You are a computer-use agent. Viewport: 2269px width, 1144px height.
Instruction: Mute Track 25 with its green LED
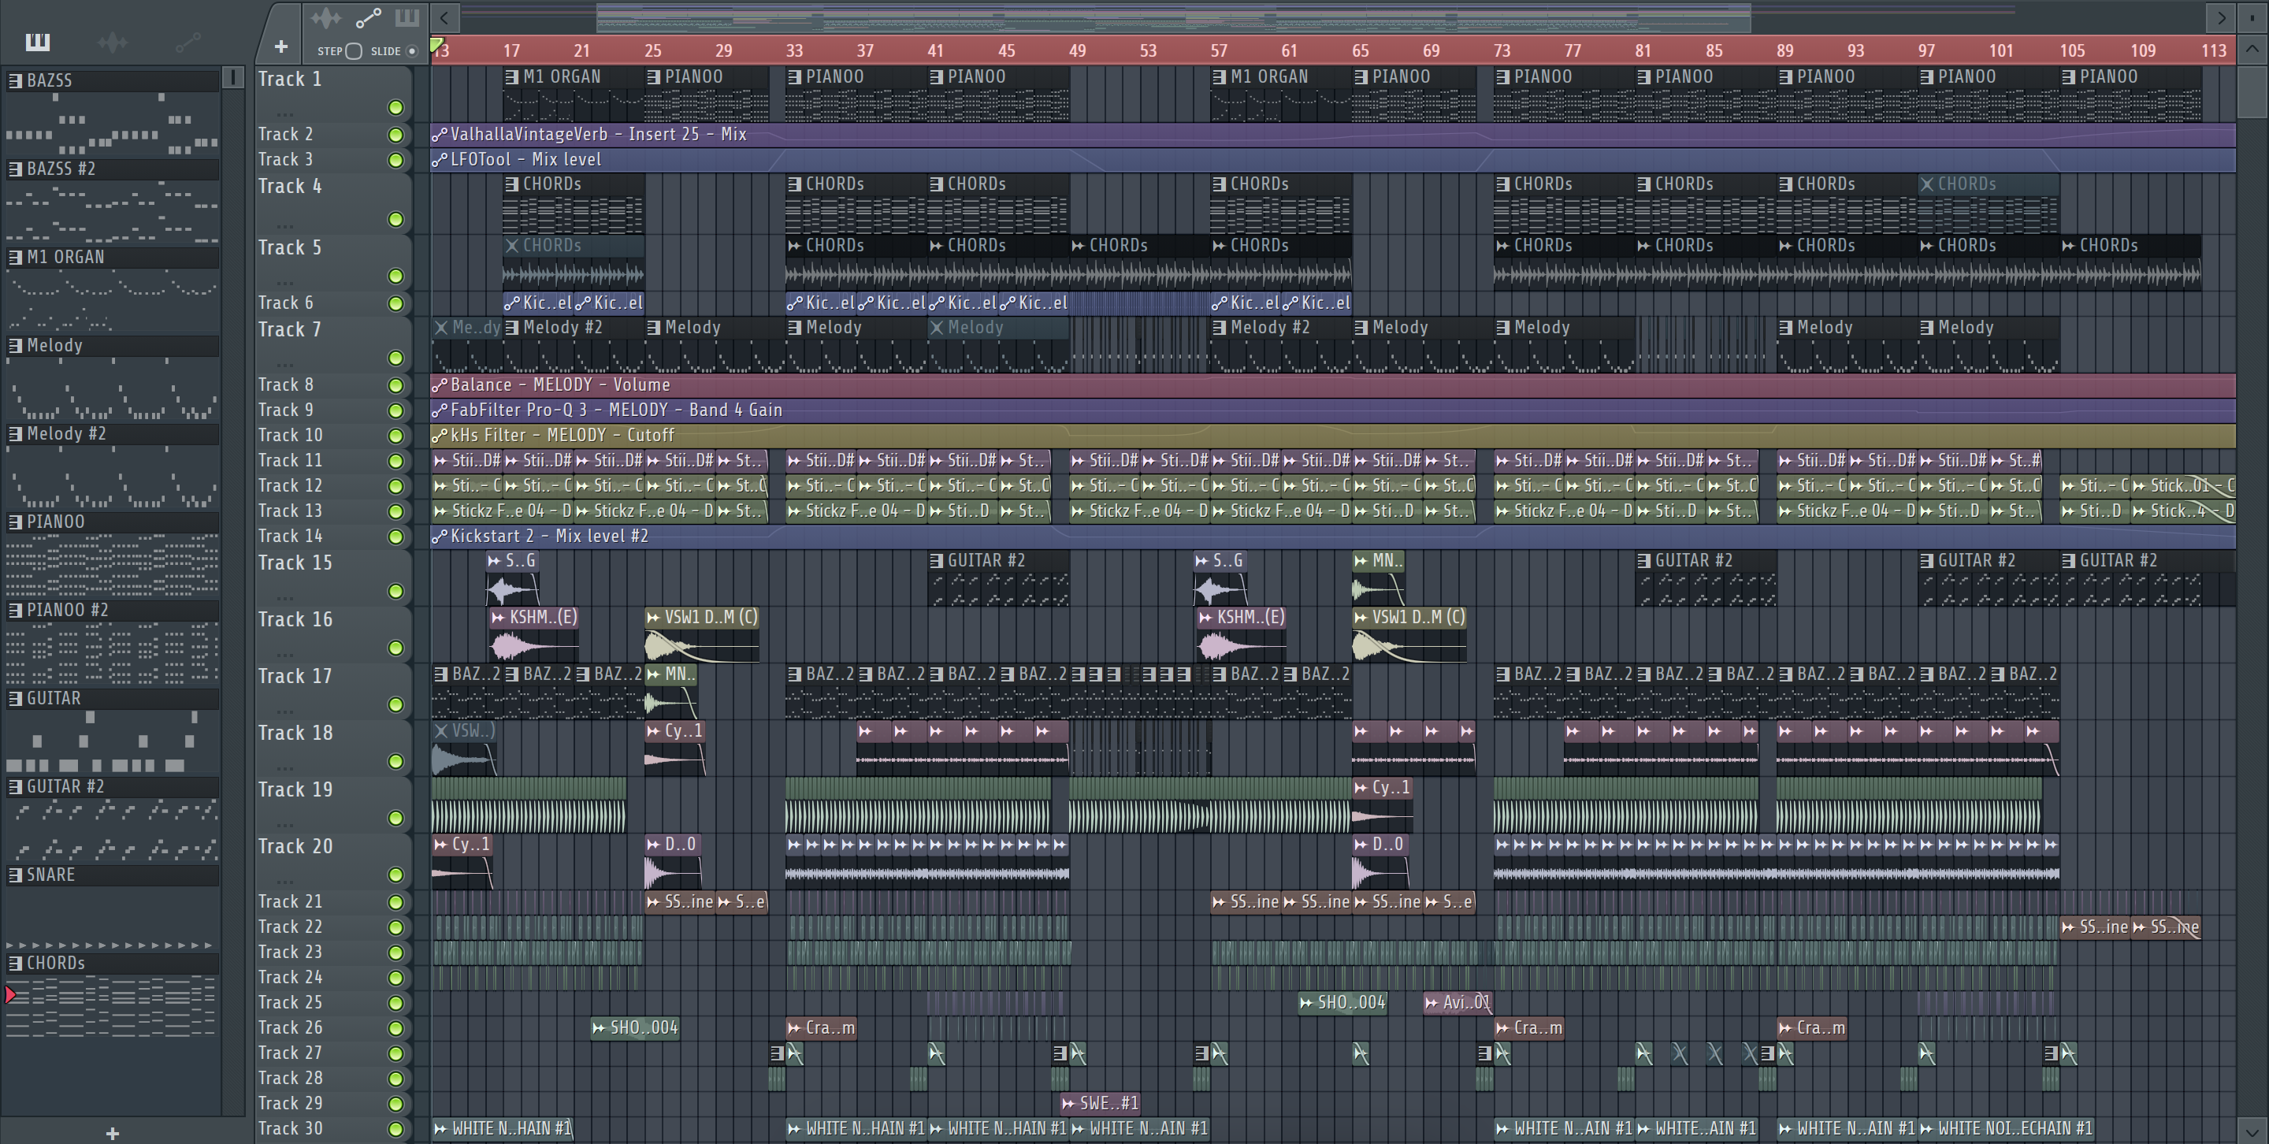(395, 1003)
